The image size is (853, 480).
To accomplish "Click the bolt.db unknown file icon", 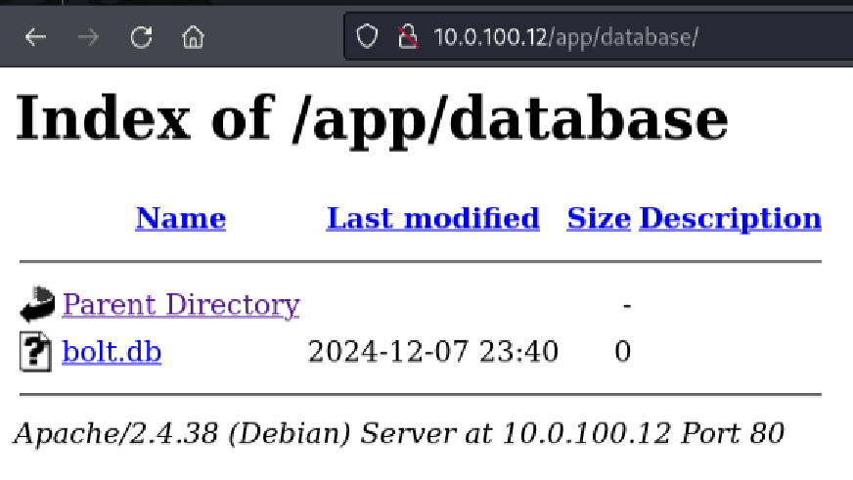I will pos(36,352).
